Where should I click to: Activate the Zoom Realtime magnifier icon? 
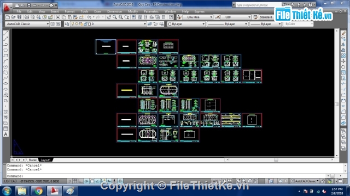point(115,17)
